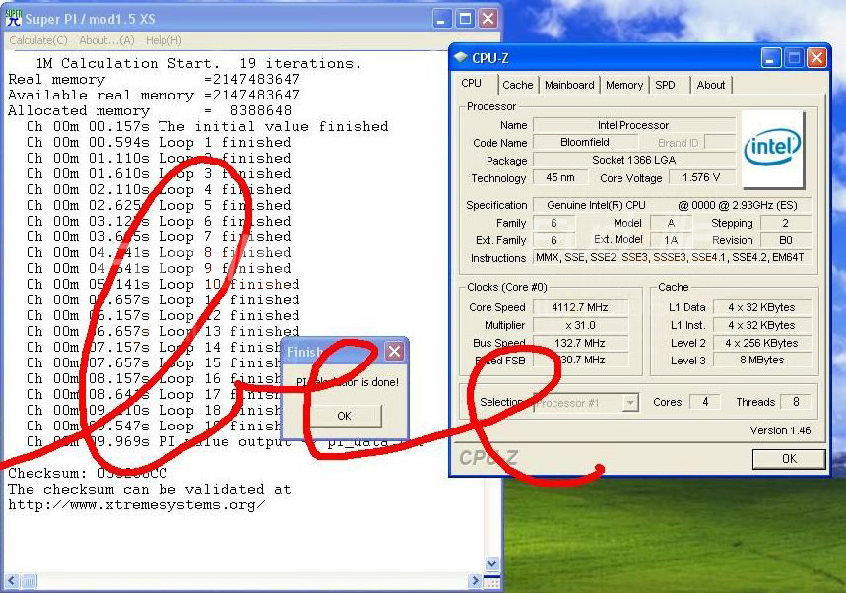Click the Package value Socket 1366 LGA
Viewport: 846px width, 593px height.
[634, 160]
